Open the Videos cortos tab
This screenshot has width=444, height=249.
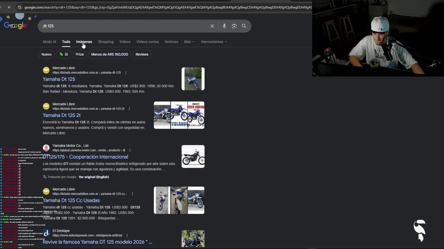pos(147,42)
